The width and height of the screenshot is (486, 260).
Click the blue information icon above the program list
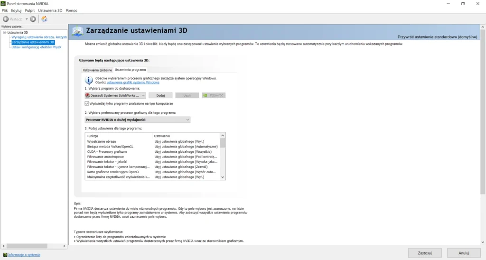pyautogui.click(x=89, y=80)
